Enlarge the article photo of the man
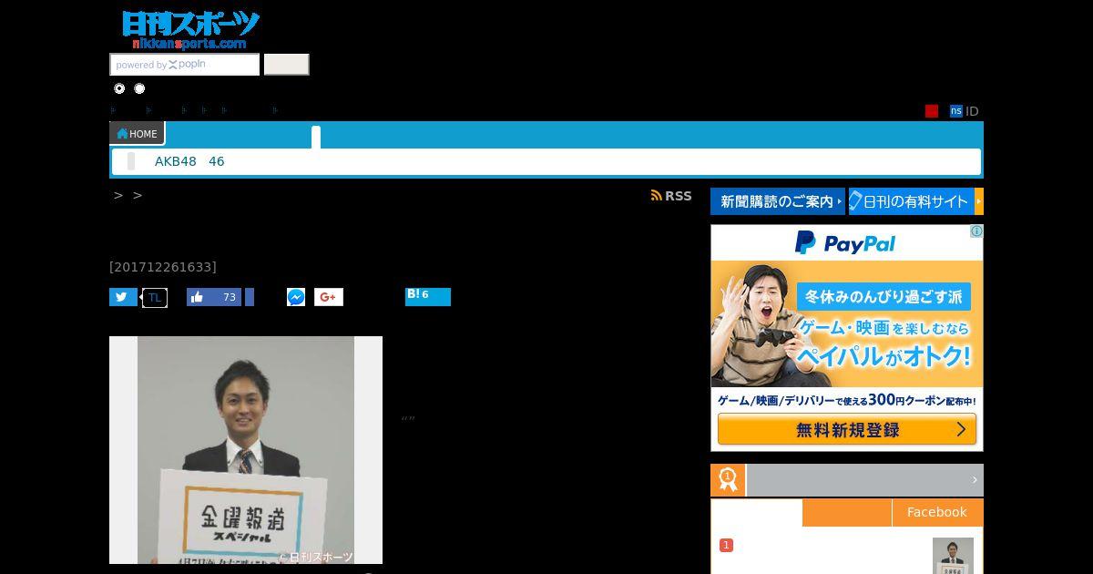Screen dimensions: 1093x574 point(246,450)
